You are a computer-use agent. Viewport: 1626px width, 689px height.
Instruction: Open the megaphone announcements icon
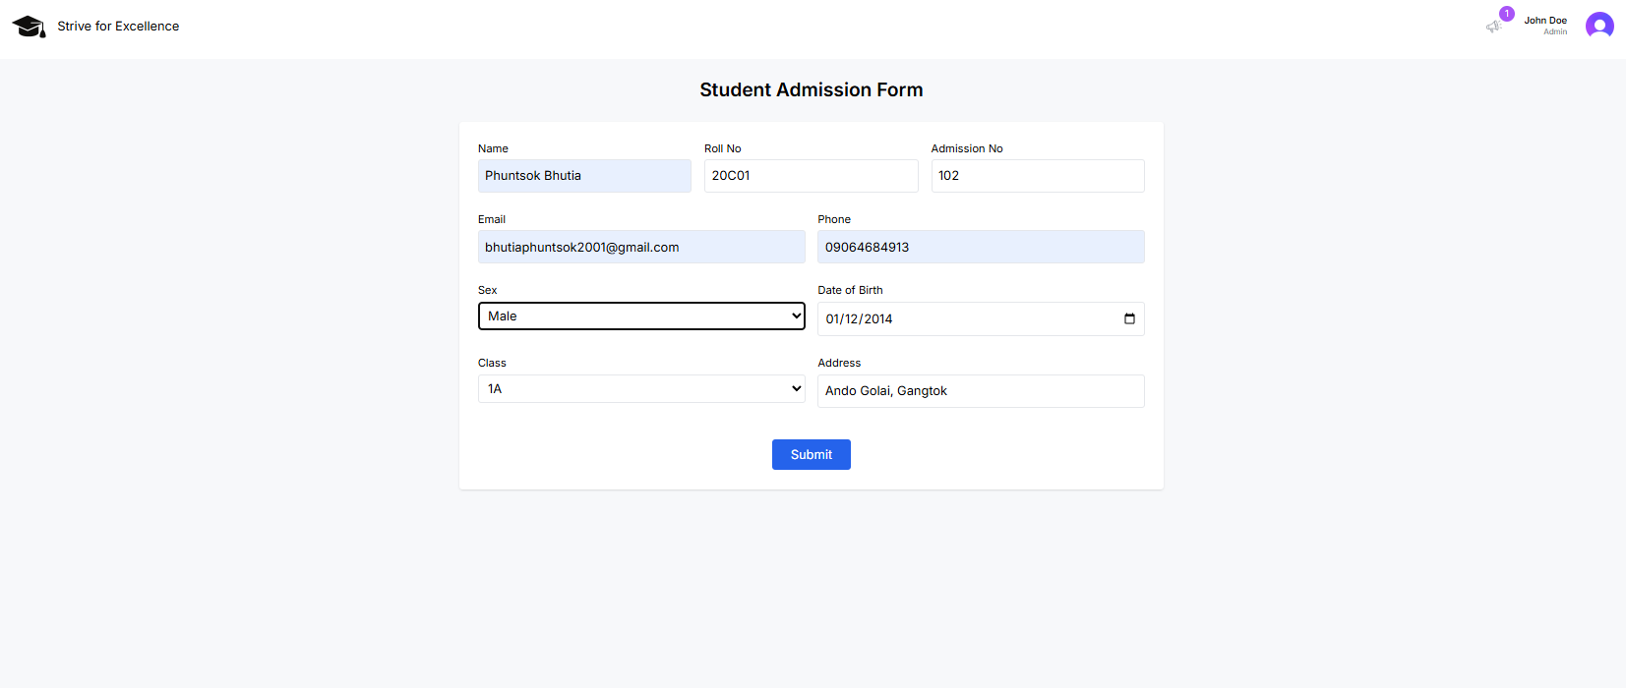1493,27
